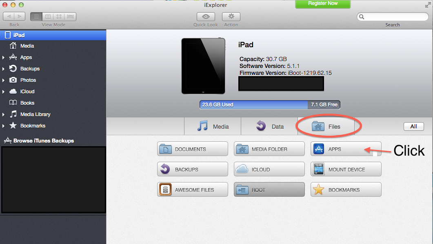Open the APPS button
The image size is (433, 244).
pyautogui.click(x=346, y=149)
